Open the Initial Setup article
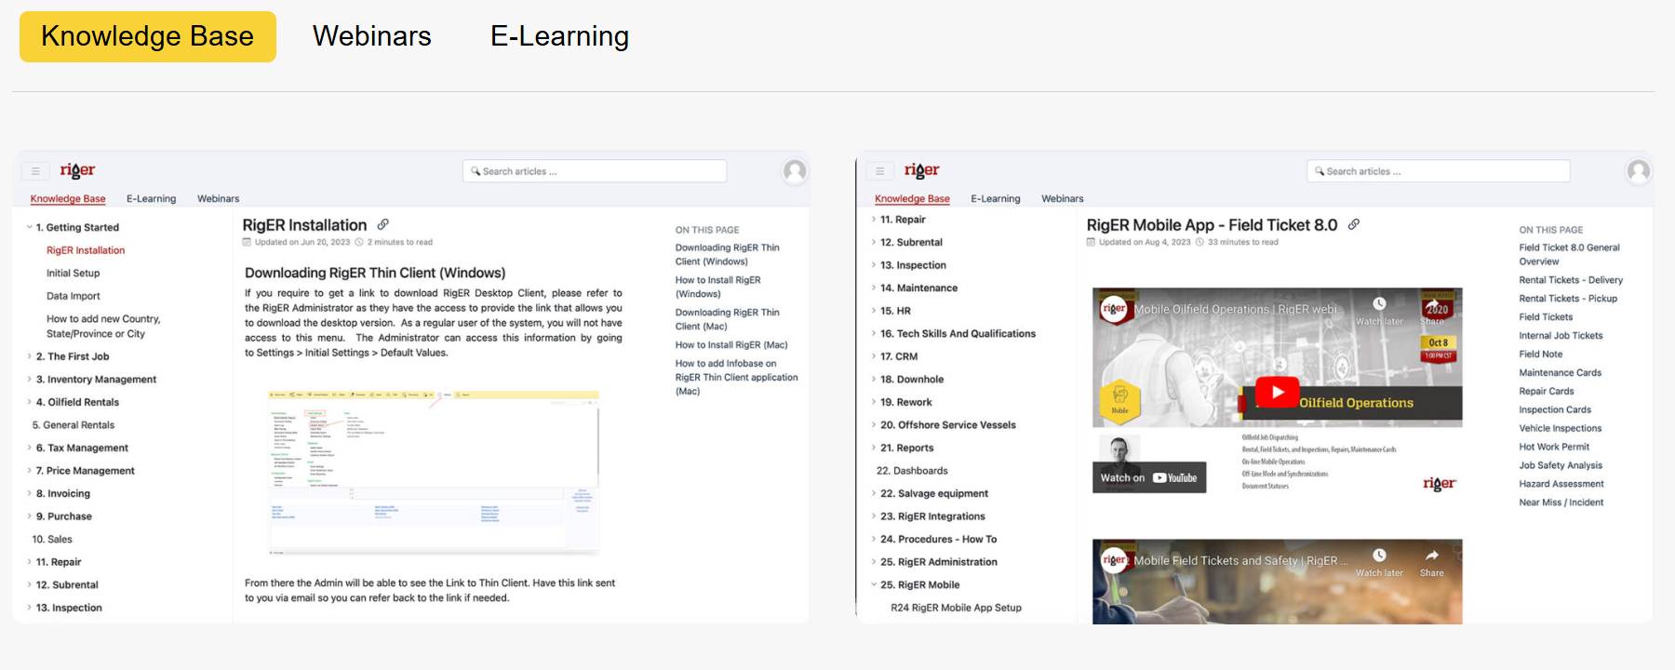 pos(73,274)
